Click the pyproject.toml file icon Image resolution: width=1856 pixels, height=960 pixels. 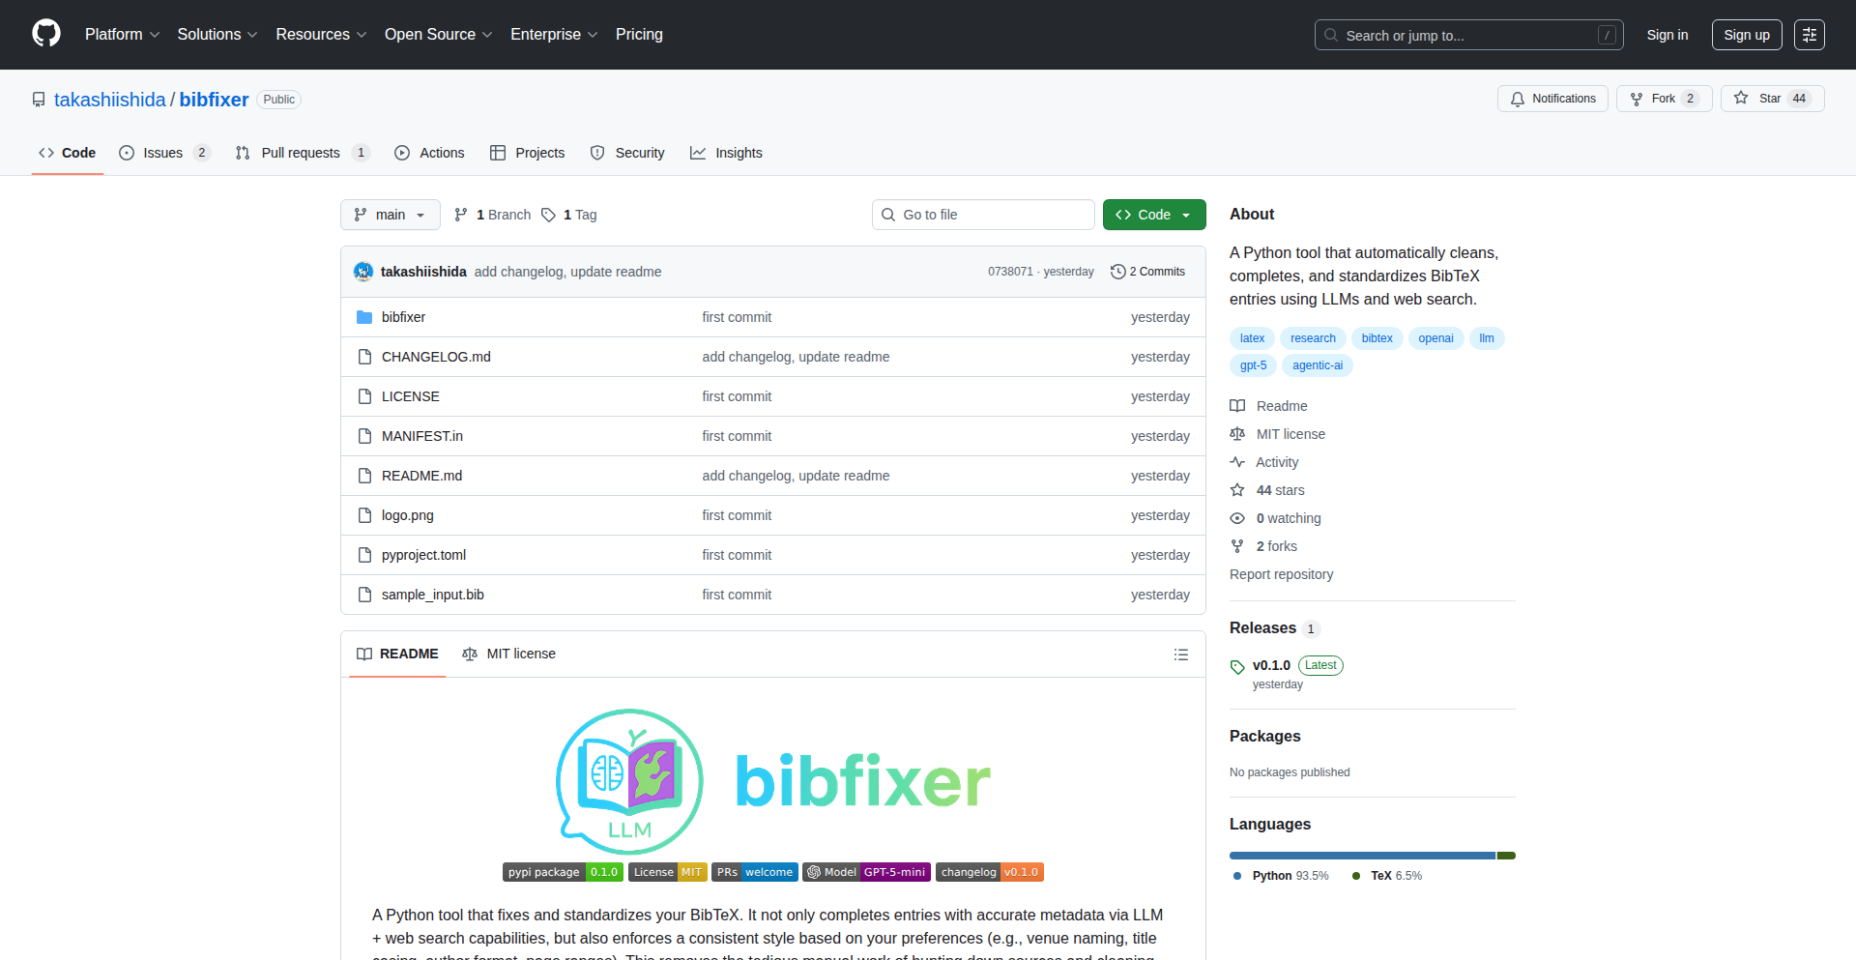364,555
